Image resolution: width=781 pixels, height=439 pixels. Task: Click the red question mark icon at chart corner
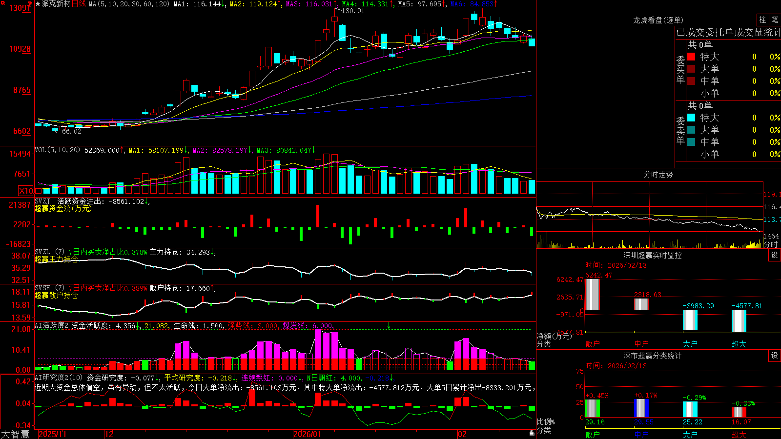[x=30, y=4]
